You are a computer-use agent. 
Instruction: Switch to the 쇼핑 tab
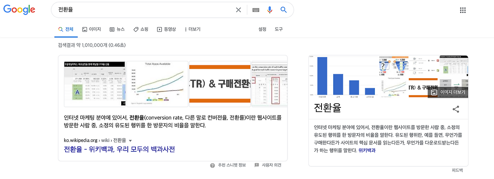coord(141,29)
